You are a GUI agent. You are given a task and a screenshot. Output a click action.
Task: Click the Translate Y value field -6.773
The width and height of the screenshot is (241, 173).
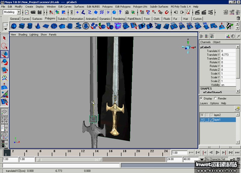click(x=228, y=55)
